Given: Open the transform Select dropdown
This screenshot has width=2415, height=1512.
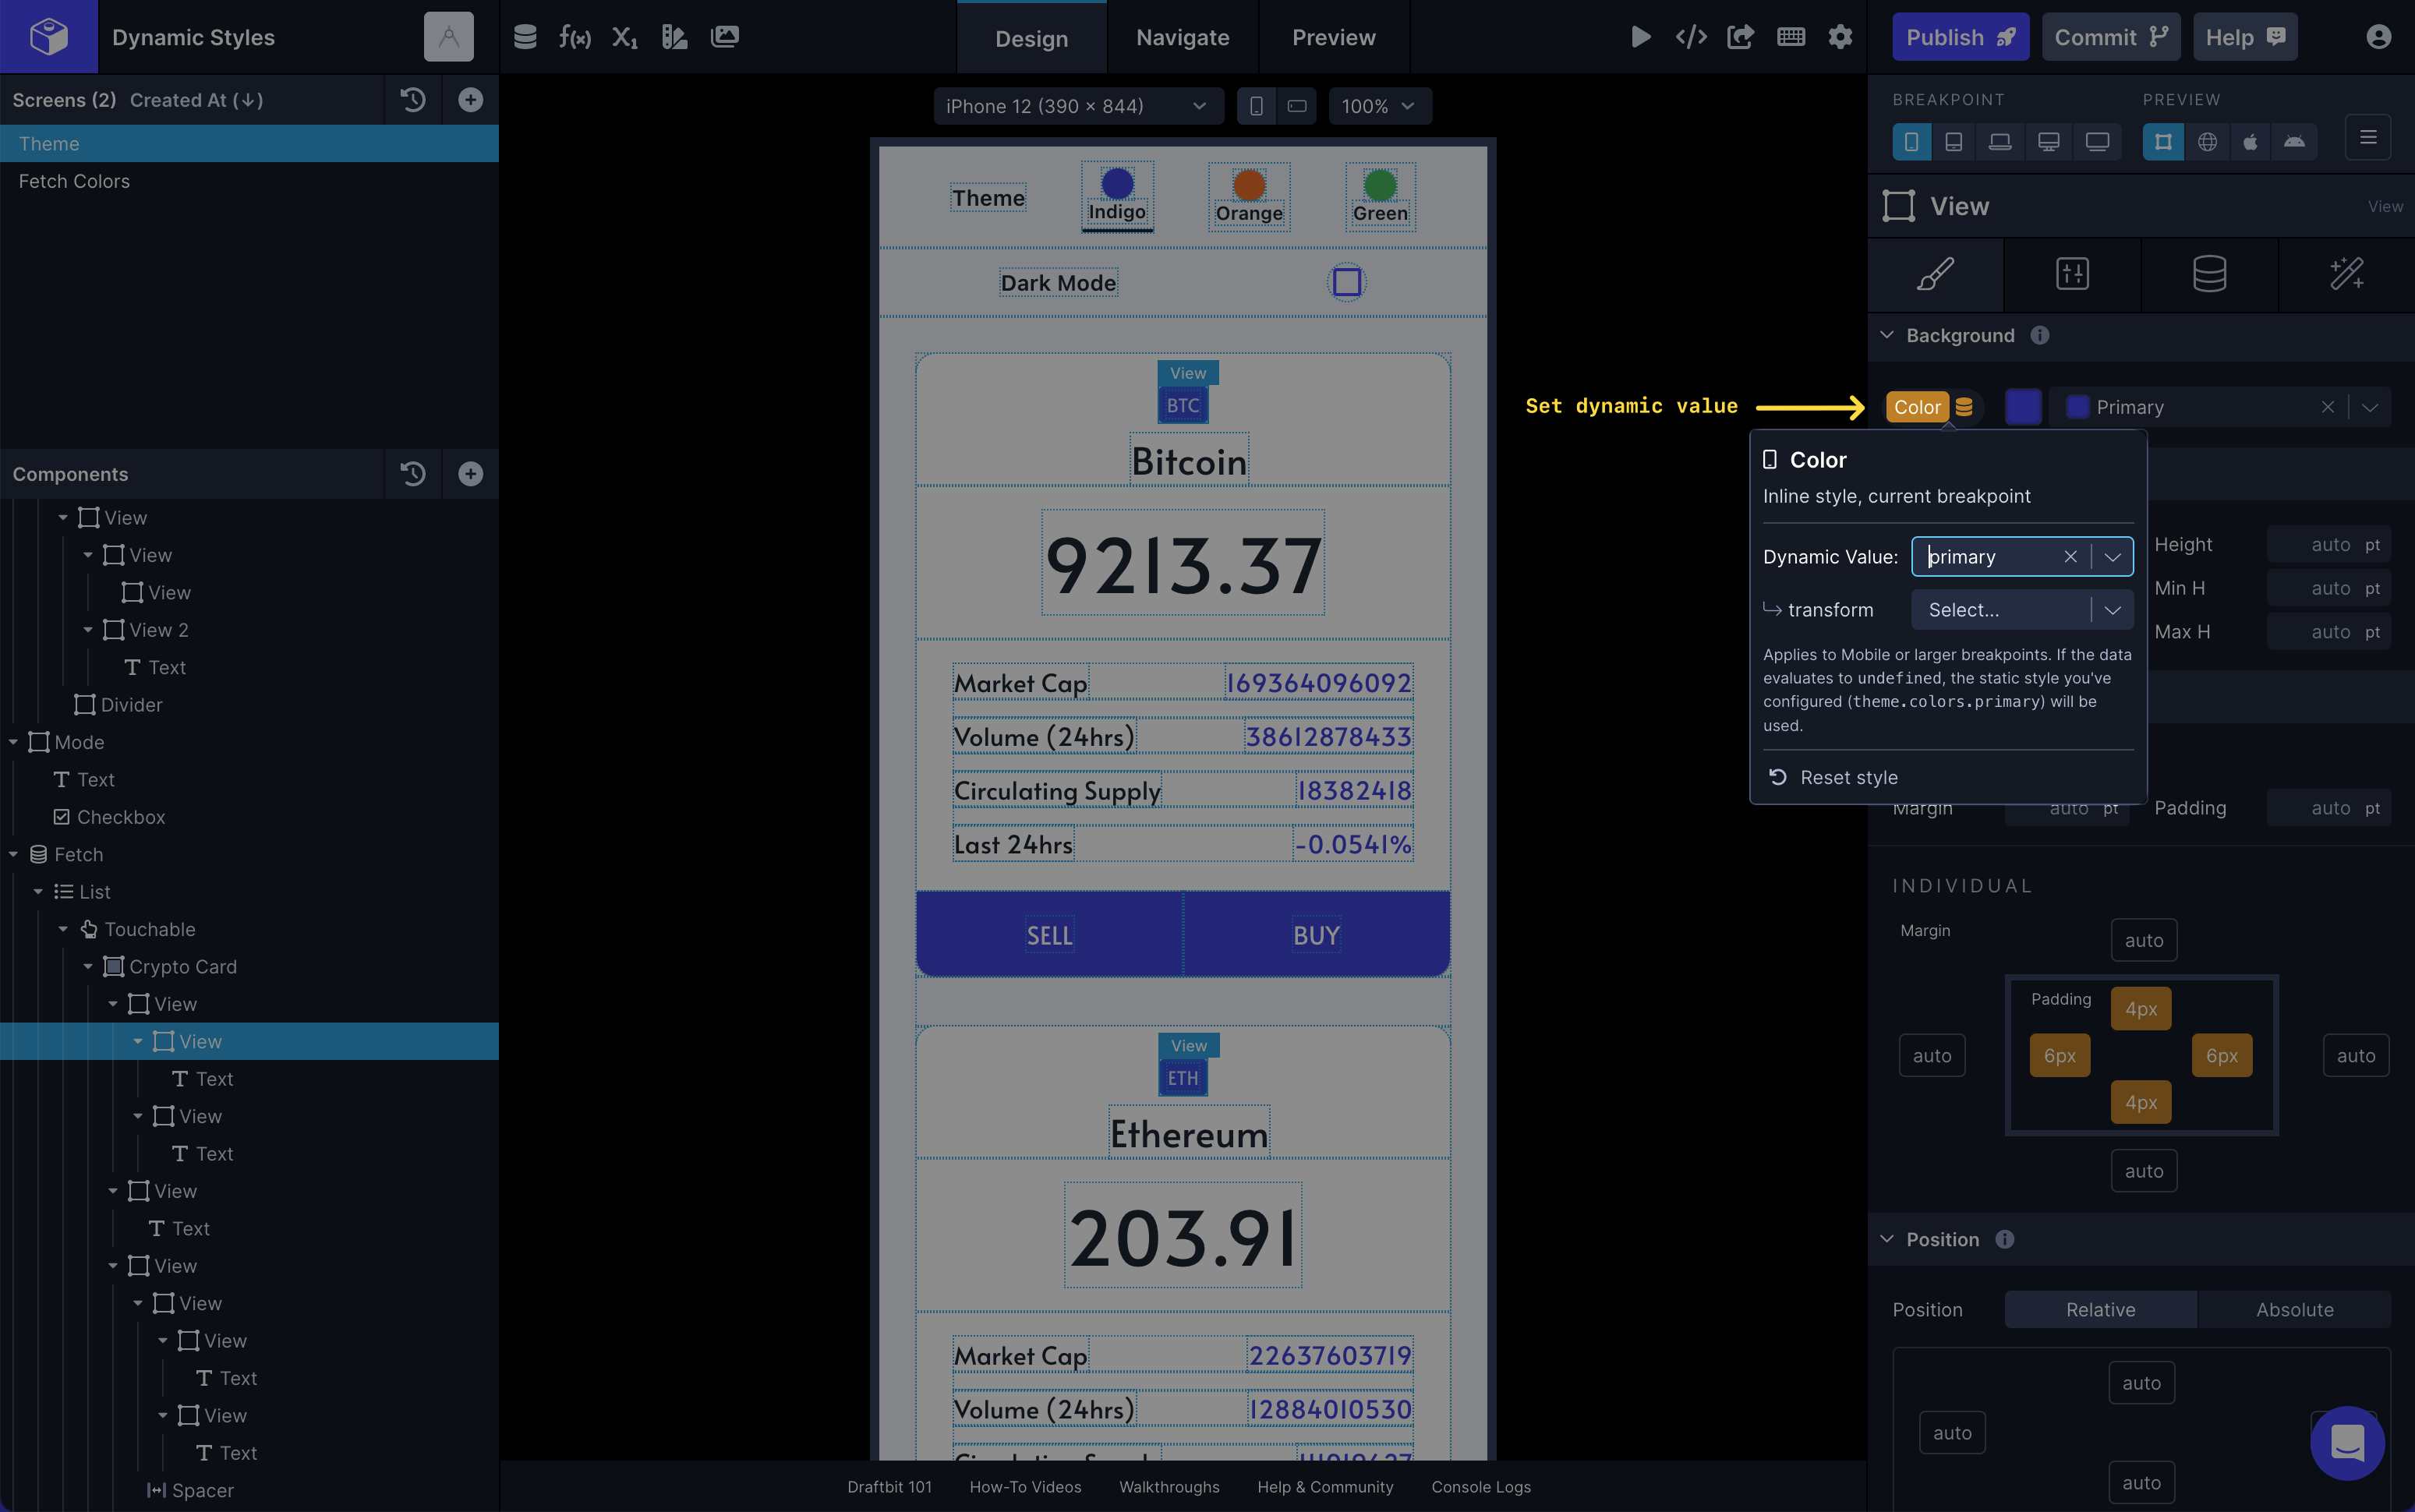Looking at the screenshot, I should tap(2021, 610).
